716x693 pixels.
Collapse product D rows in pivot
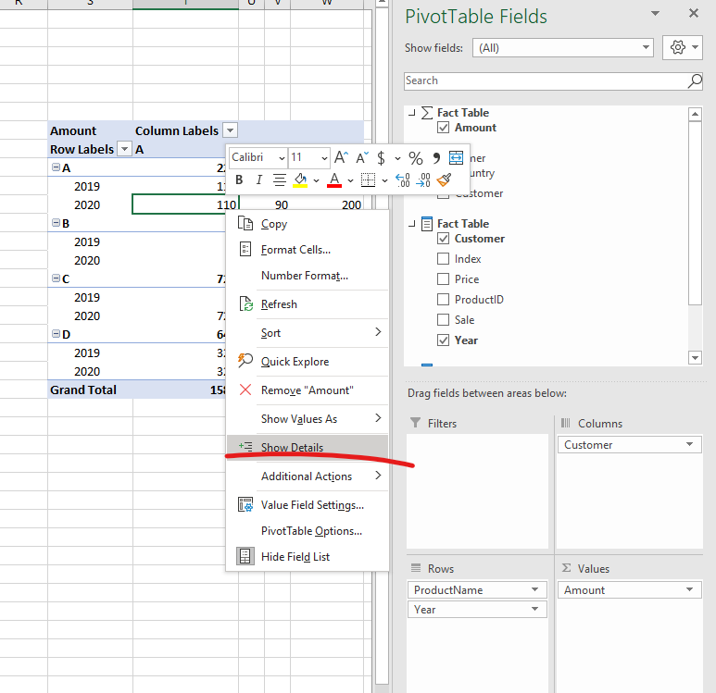(x=56, y=334)
